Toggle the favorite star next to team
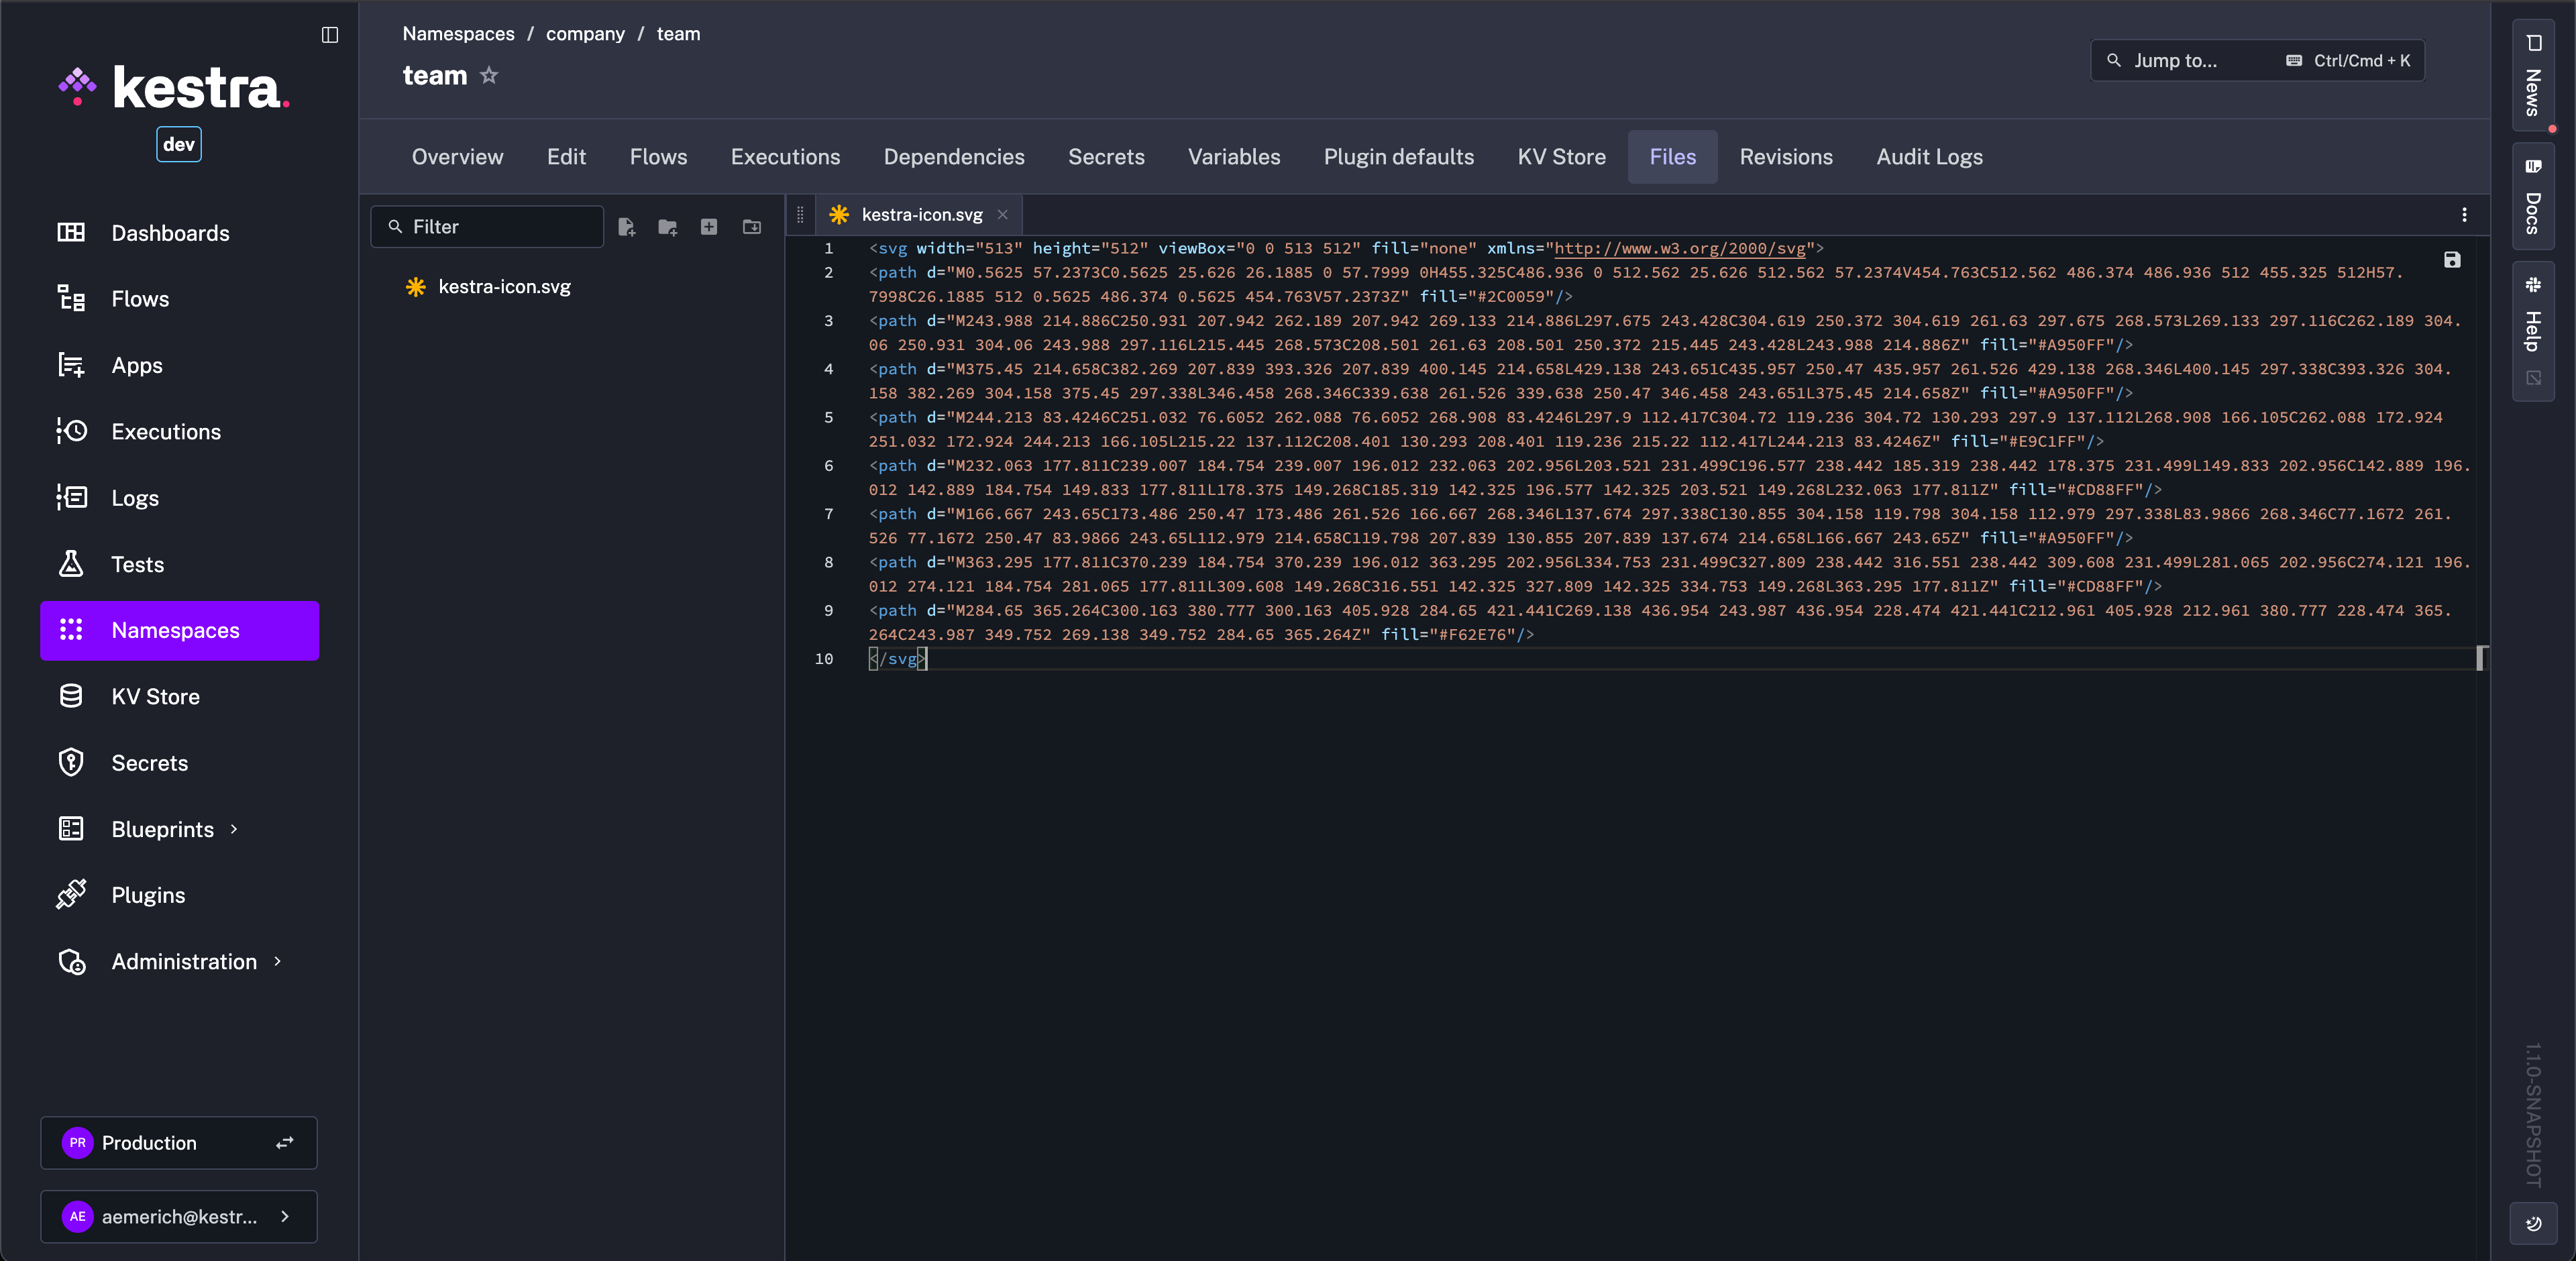Viewport: 2576px width, 1261px height. [x=489, y=76]
